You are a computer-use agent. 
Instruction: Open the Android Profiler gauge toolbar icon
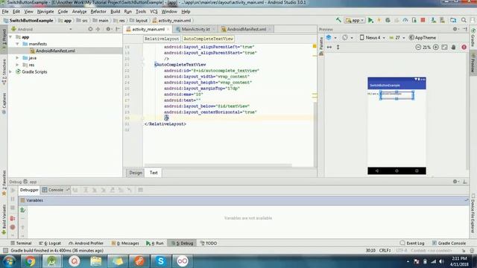405,20
